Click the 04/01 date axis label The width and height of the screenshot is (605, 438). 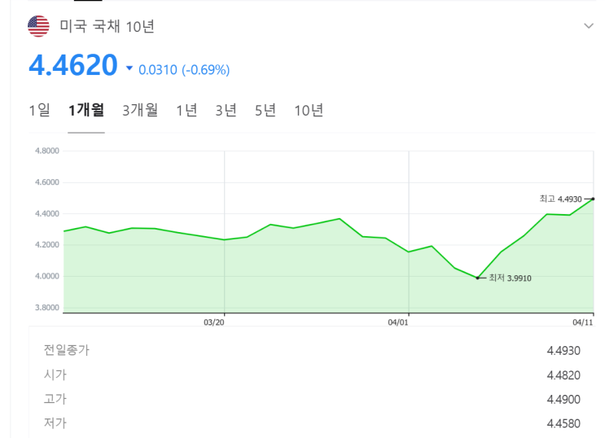397,322
